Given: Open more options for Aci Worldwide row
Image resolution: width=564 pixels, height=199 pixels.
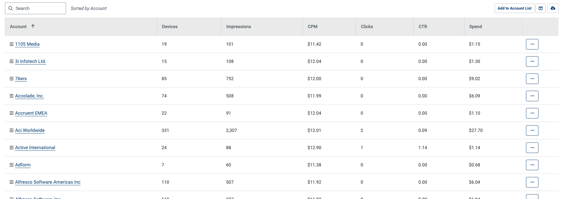Looking at the screenshot, I should [x=532, y=130].
